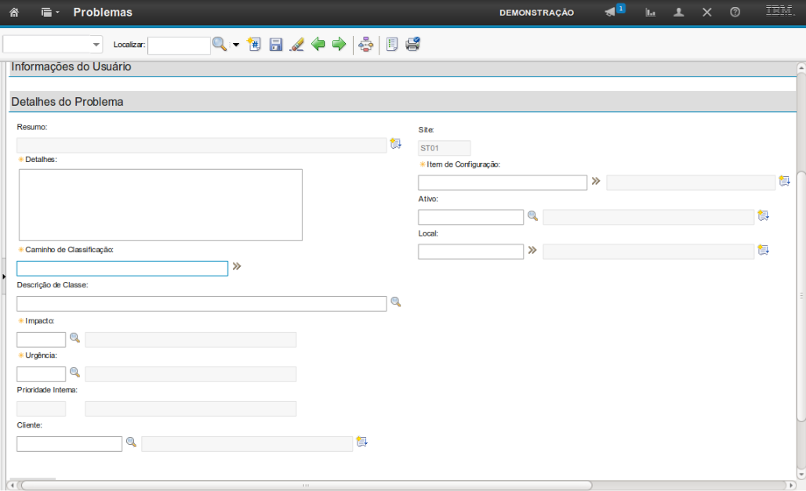Viewport: 806px width, 491px height.
Task: Open the Go To applications menu
Action: pyautogui.click(x=49, y=13)
